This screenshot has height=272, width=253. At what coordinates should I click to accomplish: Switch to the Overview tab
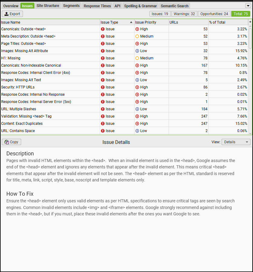pos(11,5)
